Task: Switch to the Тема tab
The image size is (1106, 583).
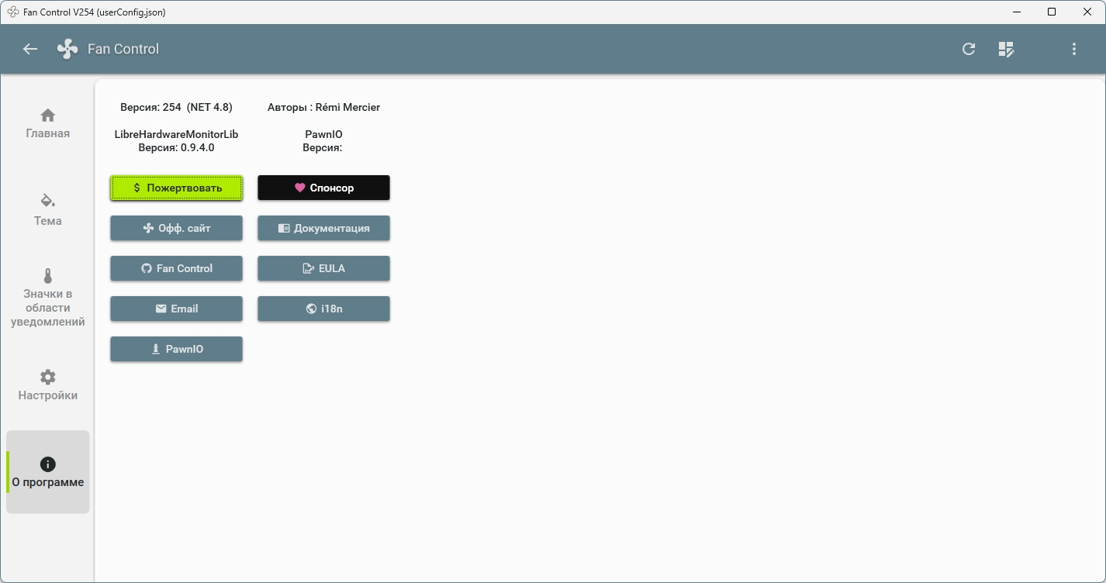Action: click(x=48, y=211)
